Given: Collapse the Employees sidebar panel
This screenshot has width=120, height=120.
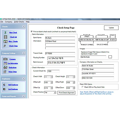Looking at the screenshot, I should [x=24, y=79].
